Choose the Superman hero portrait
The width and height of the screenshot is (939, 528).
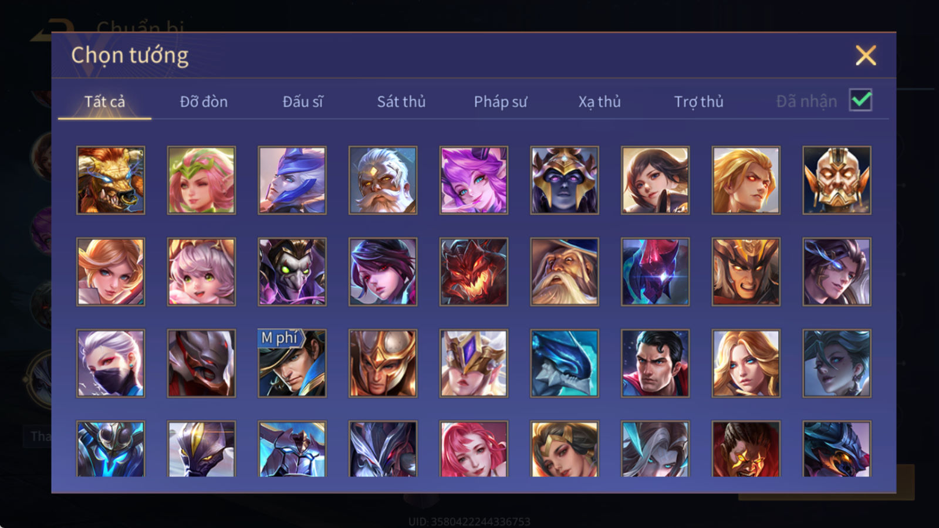(655, 363)
